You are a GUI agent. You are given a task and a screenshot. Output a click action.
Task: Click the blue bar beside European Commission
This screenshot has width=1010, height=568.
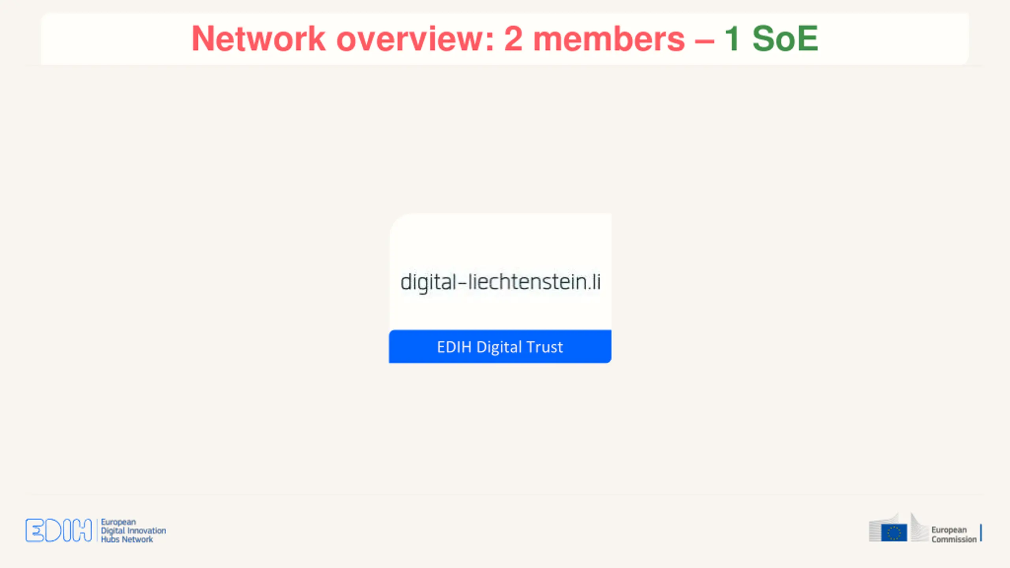(981, 533)
